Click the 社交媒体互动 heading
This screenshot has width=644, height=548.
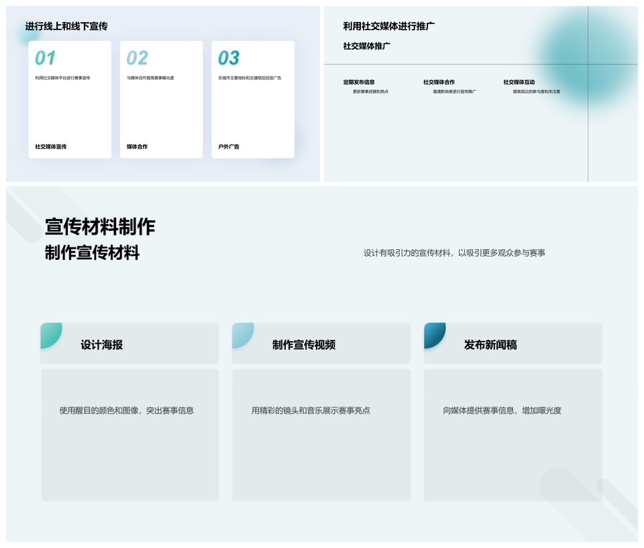(x=519, y=82)
